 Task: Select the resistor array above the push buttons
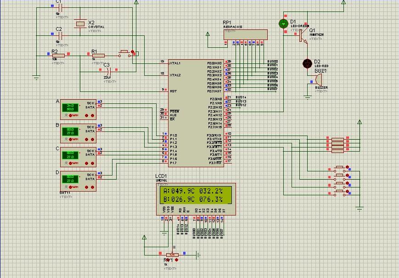tap(337, 143)
